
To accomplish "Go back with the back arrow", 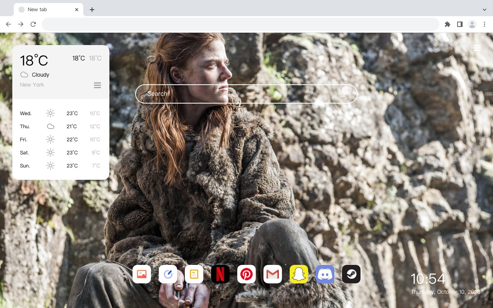I will pos(8,24).
